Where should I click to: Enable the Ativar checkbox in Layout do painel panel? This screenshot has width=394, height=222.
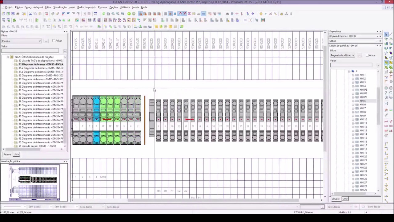367,55
